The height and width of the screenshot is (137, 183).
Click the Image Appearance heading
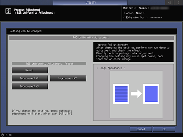[x=111, y=68]
